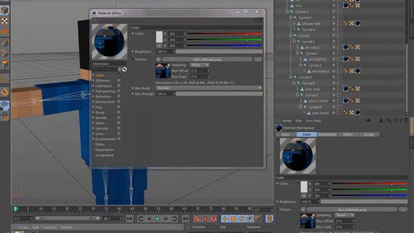The height and width of the screenshot is (233, 414).
Task: Click material tag on 'lev ruka.1' row
Action: click(x=345, y=47)
